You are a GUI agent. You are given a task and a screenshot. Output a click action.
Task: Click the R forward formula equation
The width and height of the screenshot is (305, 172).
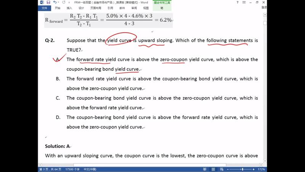tap(109, 20)
